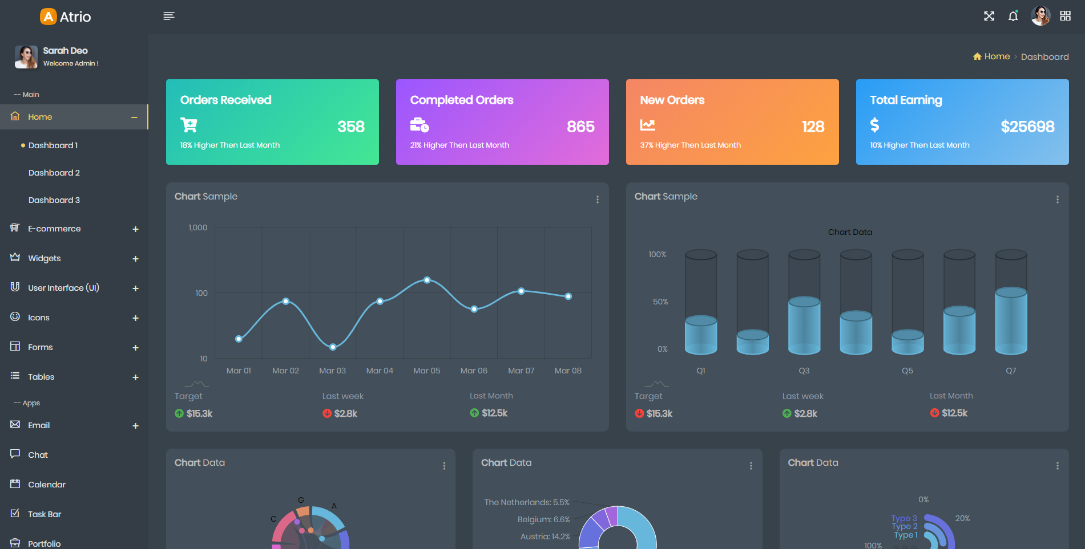Screen dimensions: 1085x549
Task: Enter fullscreen mode with the expand icon
Action: [x=989, y=16]
